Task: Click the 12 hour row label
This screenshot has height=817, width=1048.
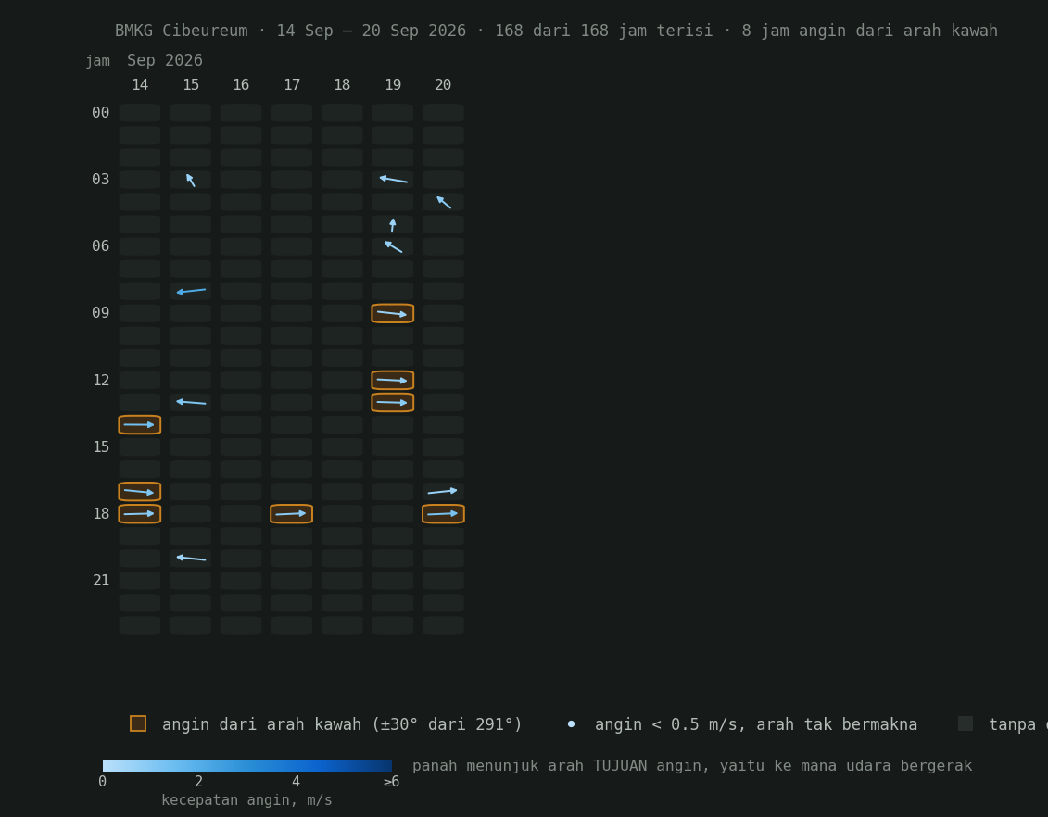Action: pyautogui.click(x=101, y=380)
